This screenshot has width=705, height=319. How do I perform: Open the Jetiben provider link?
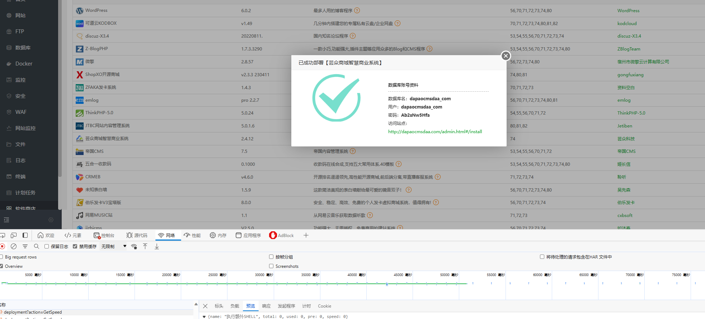(x=625, y=126)
